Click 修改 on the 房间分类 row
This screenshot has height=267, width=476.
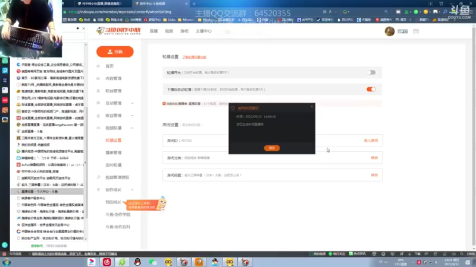click(374, 158)
